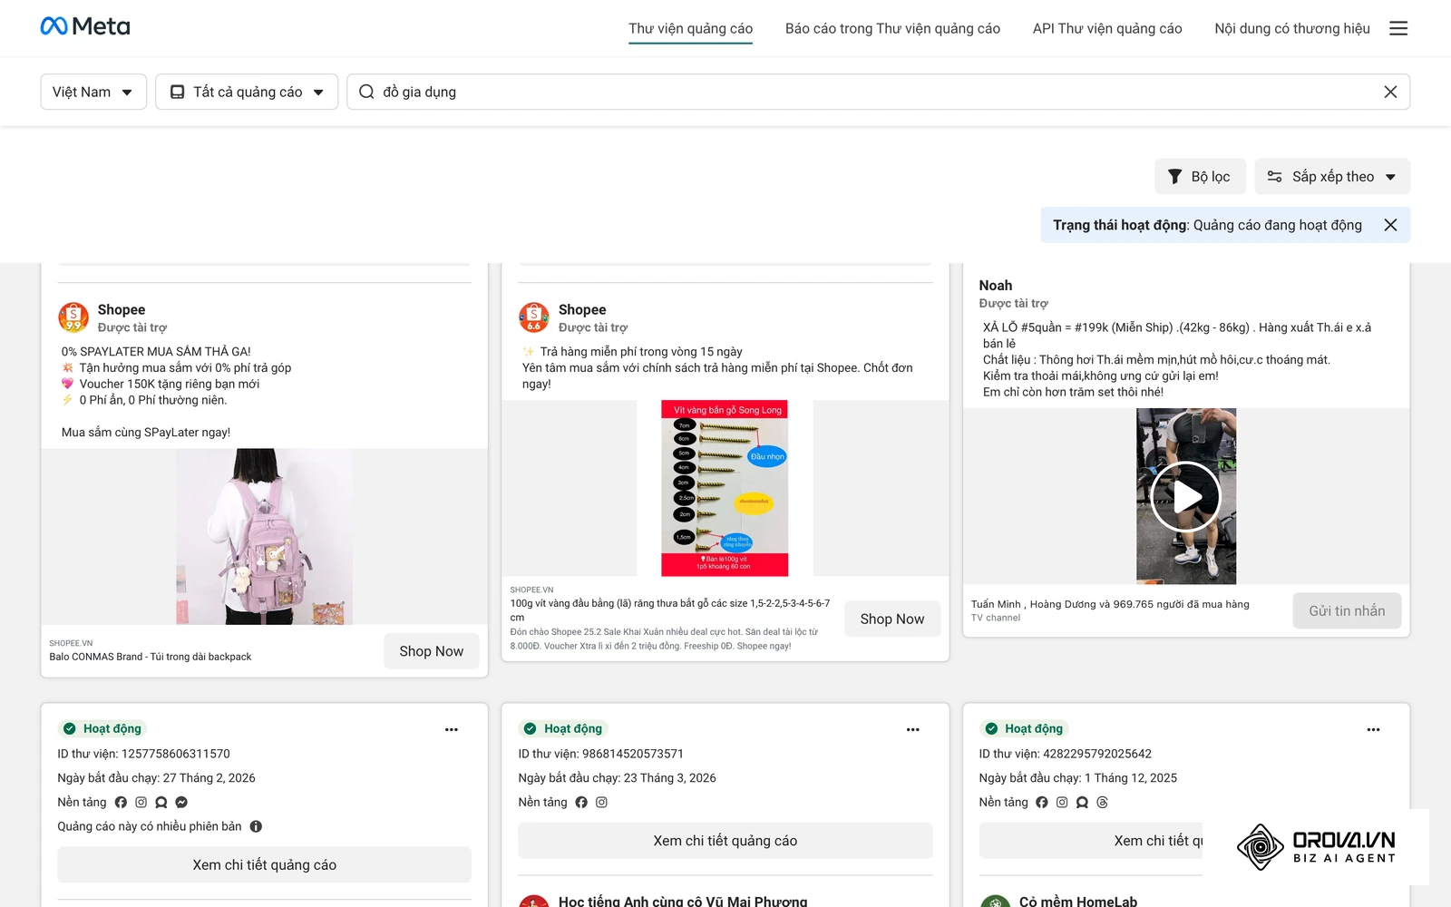Click Facebook platform icon on ad 1257758606311570

[121, 802]
